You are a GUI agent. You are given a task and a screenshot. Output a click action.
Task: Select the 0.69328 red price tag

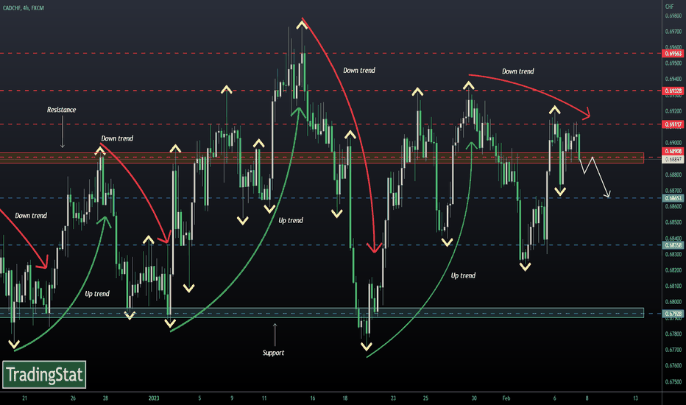[x=673, y=91]
